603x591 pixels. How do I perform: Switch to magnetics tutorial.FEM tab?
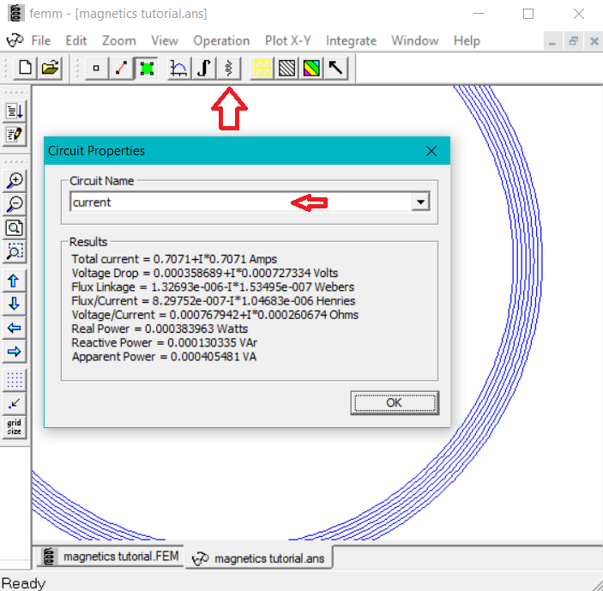pyautogui.click(x=111, y=557)
